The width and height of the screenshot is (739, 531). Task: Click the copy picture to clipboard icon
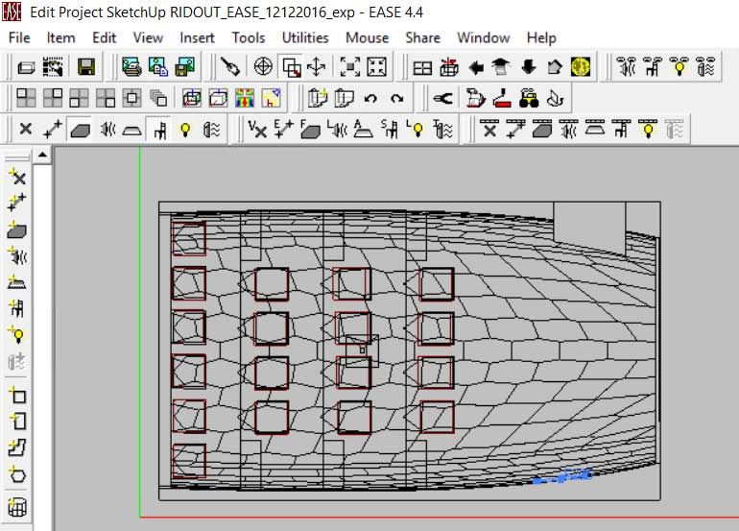(158, 67)
